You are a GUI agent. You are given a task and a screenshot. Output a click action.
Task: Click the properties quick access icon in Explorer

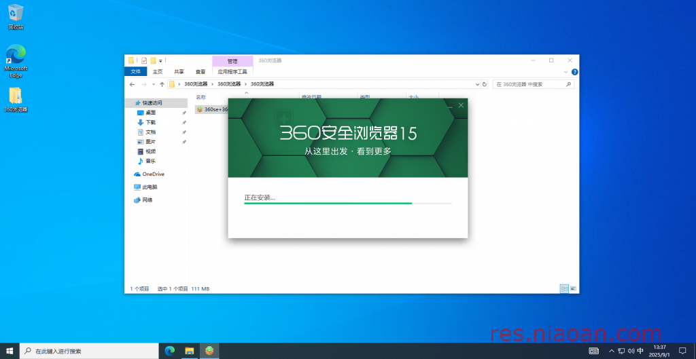click(144, 60)
